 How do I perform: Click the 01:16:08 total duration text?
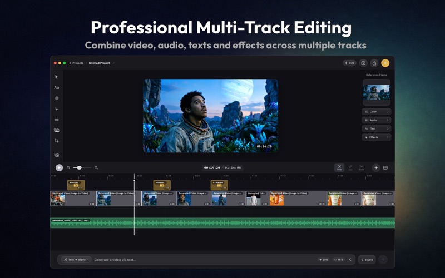(233, 168)
